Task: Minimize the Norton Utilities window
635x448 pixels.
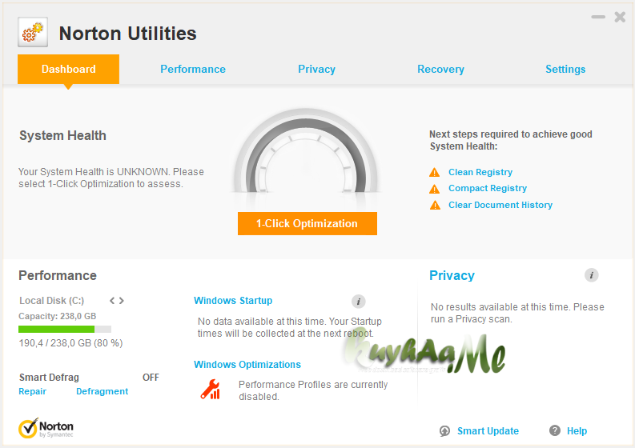Action: pyautogui.click(x=598, y=17)
